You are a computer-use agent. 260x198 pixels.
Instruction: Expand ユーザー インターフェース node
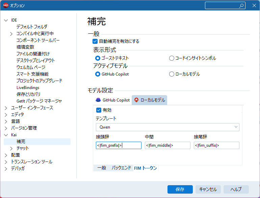pos(6,108)
